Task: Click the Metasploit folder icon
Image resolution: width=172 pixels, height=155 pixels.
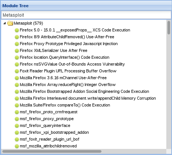Action: 10,23
